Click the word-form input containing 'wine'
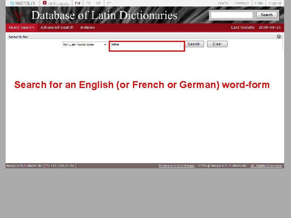Viewport: 291px width, 218px height. 145,44
